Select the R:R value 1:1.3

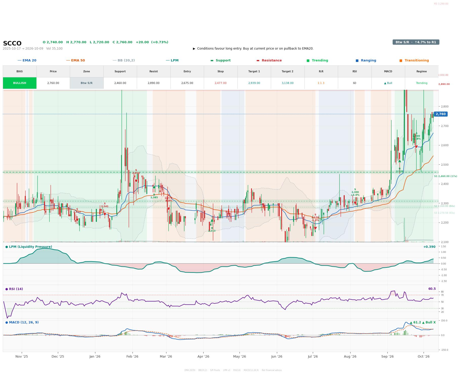(x=321, y=83)
